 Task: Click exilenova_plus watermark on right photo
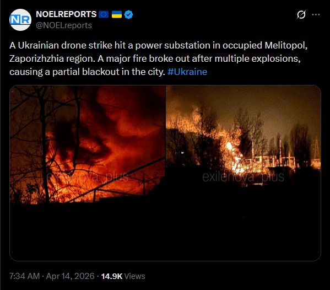tap(243, 177)
